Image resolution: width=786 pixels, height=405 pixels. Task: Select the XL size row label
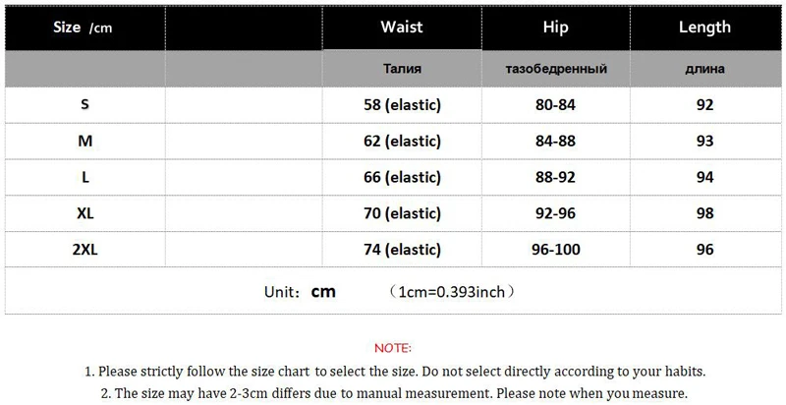pos(84,213)
